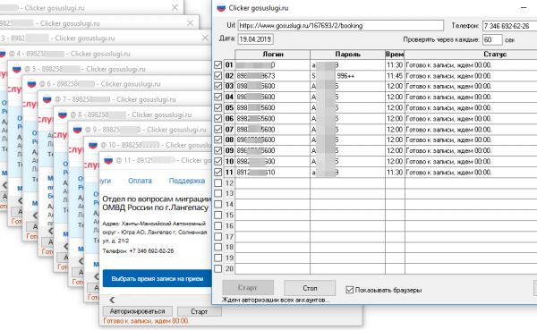The image size is (537, 330).
Task: Click the Телефон input field
Action: pos(509,26)
